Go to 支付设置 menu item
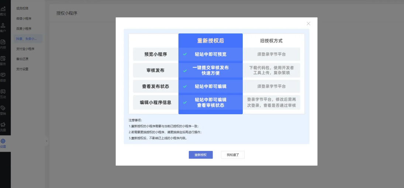404x188 pixels. [x=22, y=69]
